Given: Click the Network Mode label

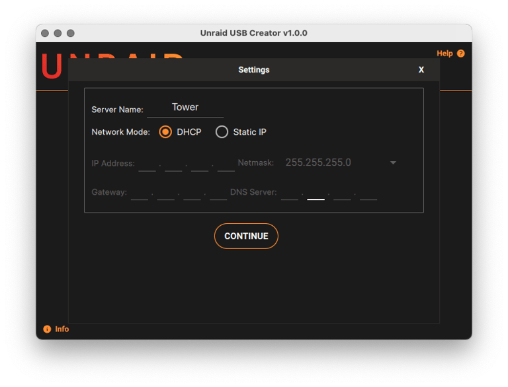Looking at the screenshot, I should pos(120,132).
